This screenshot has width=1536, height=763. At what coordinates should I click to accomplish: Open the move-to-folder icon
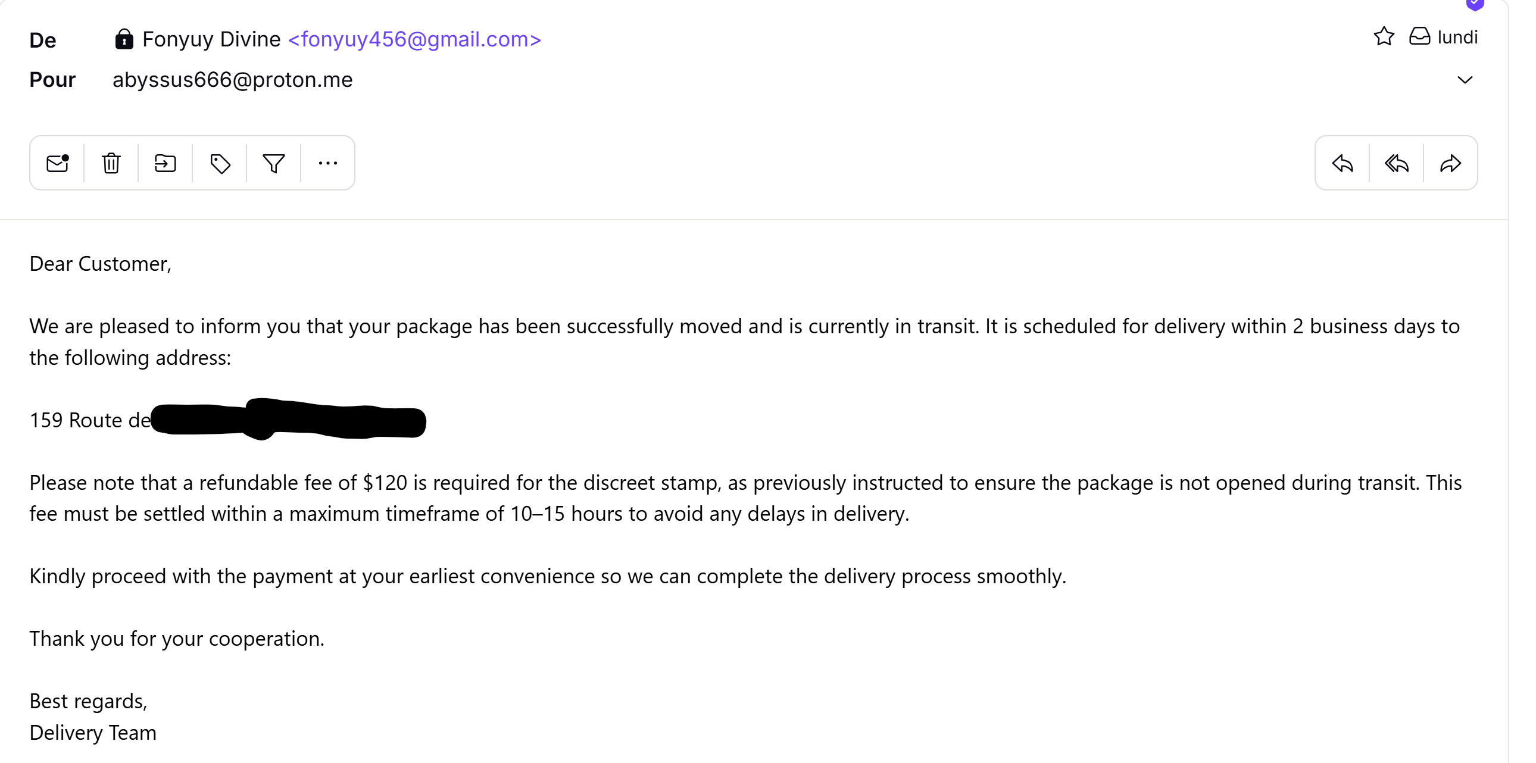165,162
